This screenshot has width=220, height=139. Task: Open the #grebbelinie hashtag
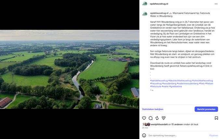(x=175, y=87)
